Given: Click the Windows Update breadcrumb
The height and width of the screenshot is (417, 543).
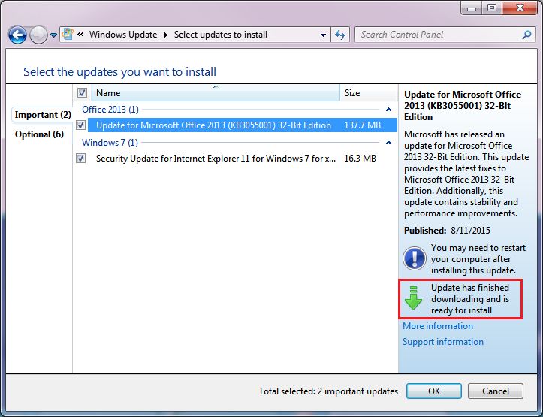Looking at the screenshot, I should click(123, 35).
